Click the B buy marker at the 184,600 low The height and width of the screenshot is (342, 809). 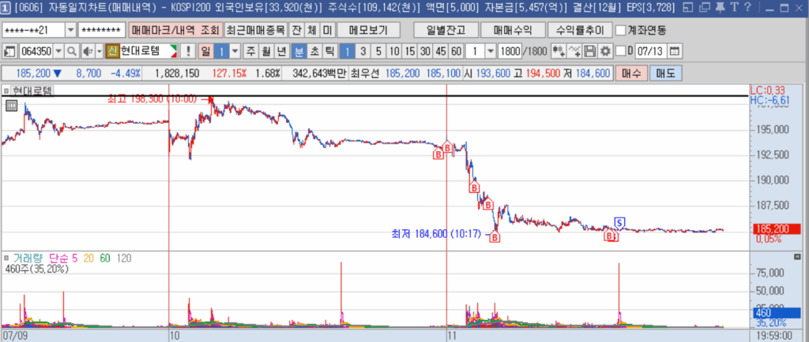(x=495, y=237)
